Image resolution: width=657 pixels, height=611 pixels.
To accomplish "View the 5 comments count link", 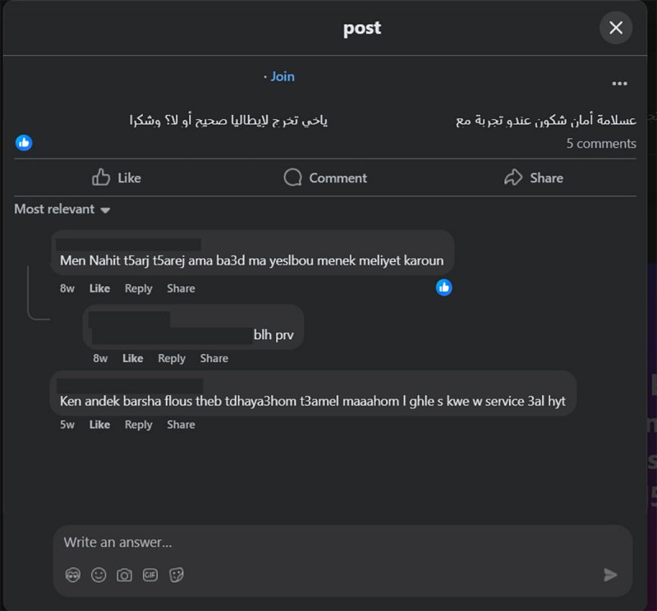I will point(600,144).
